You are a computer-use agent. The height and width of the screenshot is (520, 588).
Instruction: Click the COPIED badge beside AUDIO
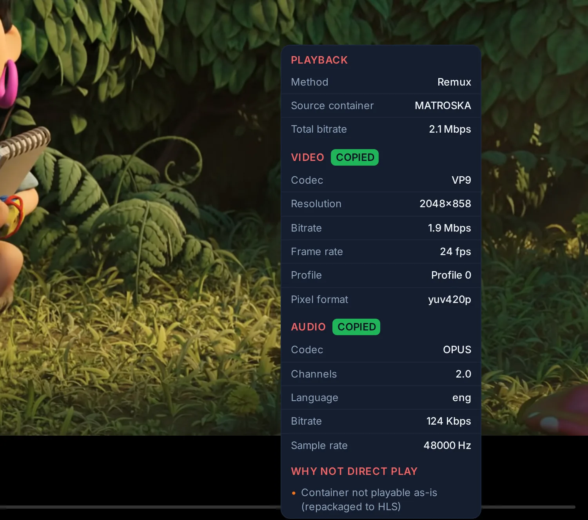tap(356, 327)
